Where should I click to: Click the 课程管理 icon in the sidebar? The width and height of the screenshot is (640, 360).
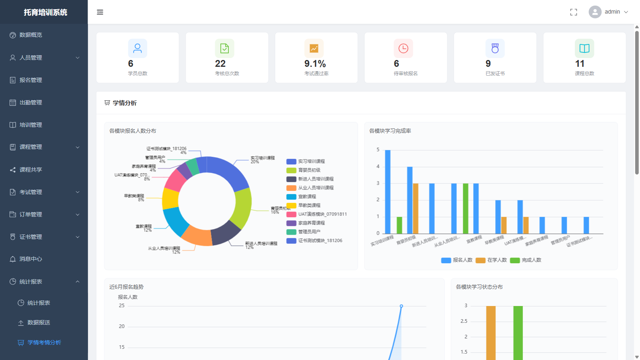13,147
